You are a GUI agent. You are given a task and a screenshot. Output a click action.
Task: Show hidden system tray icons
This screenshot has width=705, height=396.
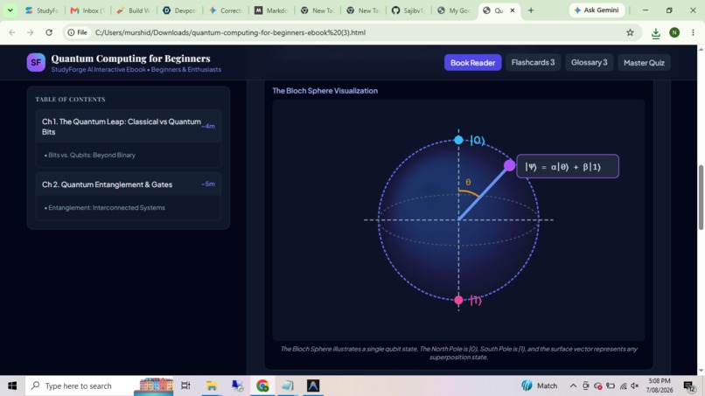pyautogui.click(x=573, y=386)
